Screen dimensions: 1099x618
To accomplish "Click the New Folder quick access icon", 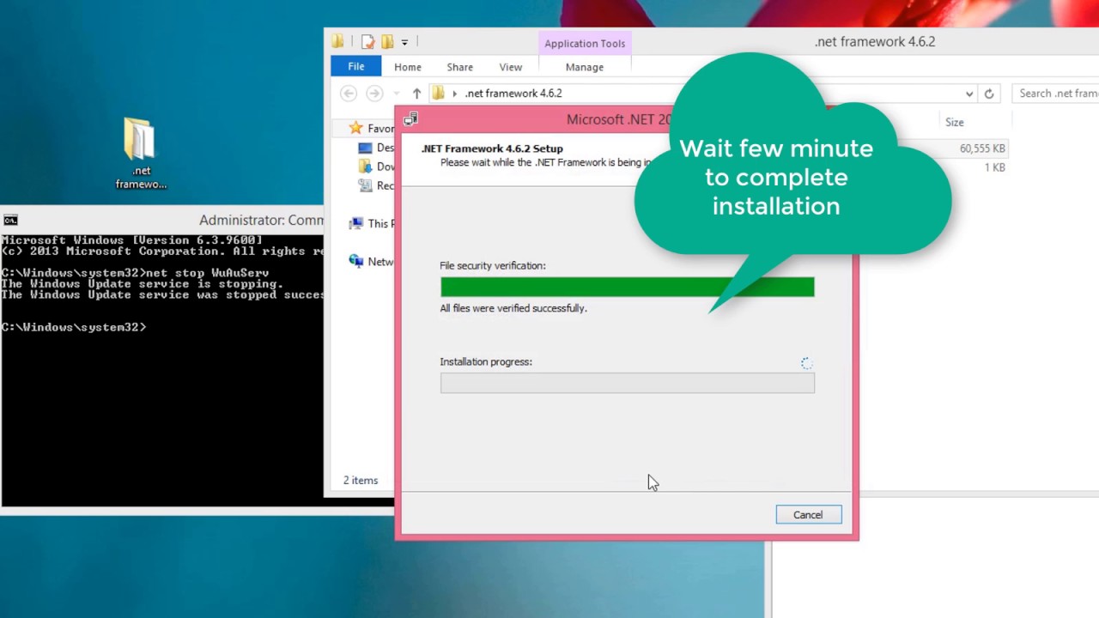I will 387,41.
